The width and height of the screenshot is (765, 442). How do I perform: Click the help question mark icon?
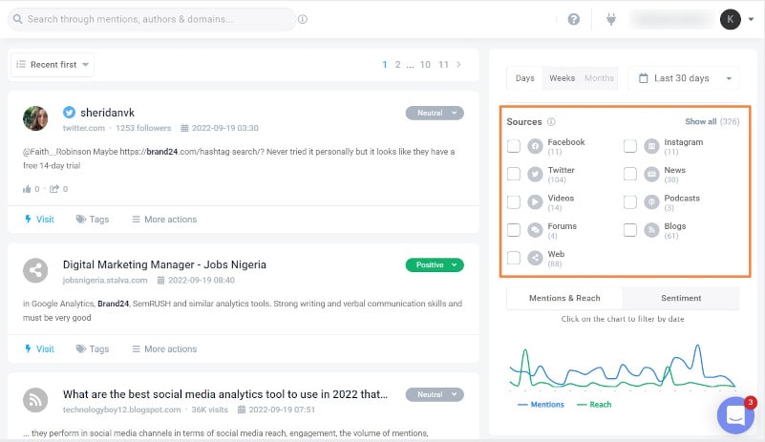(x=574, y=19)
